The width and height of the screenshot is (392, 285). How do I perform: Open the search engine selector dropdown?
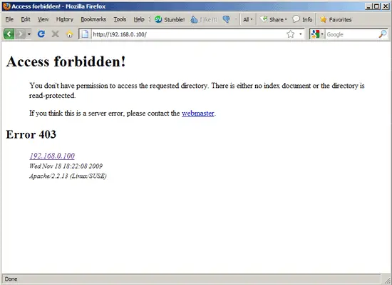point(317,34)
